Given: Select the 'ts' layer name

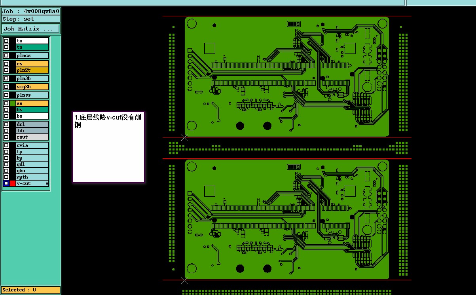Looking at the screenshot, I should click(x=32, y=47).
